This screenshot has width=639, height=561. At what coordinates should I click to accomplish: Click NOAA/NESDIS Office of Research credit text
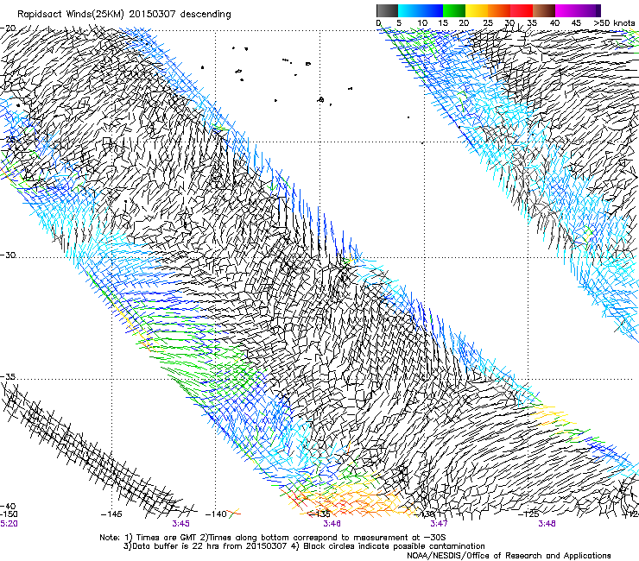point(509,556)
